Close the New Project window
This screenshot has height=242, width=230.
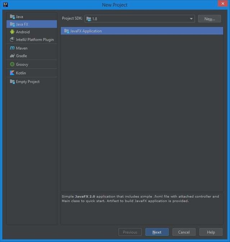[x=222, y=3]
